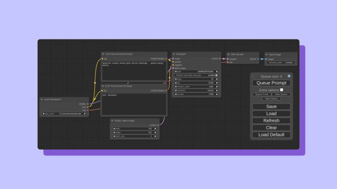This screenshot has width=337, height=189.
Task: Increase steps value with right arrow
Action: (217, 79)
